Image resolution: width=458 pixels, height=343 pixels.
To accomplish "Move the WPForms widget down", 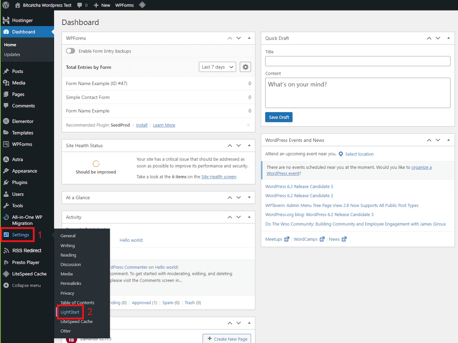I will tap(239, 38).
